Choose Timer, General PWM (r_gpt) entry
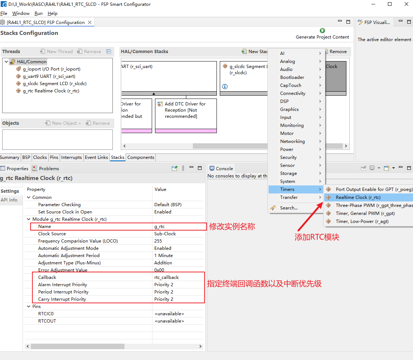This screenshot has width=413, height=360. coord(369,213)
